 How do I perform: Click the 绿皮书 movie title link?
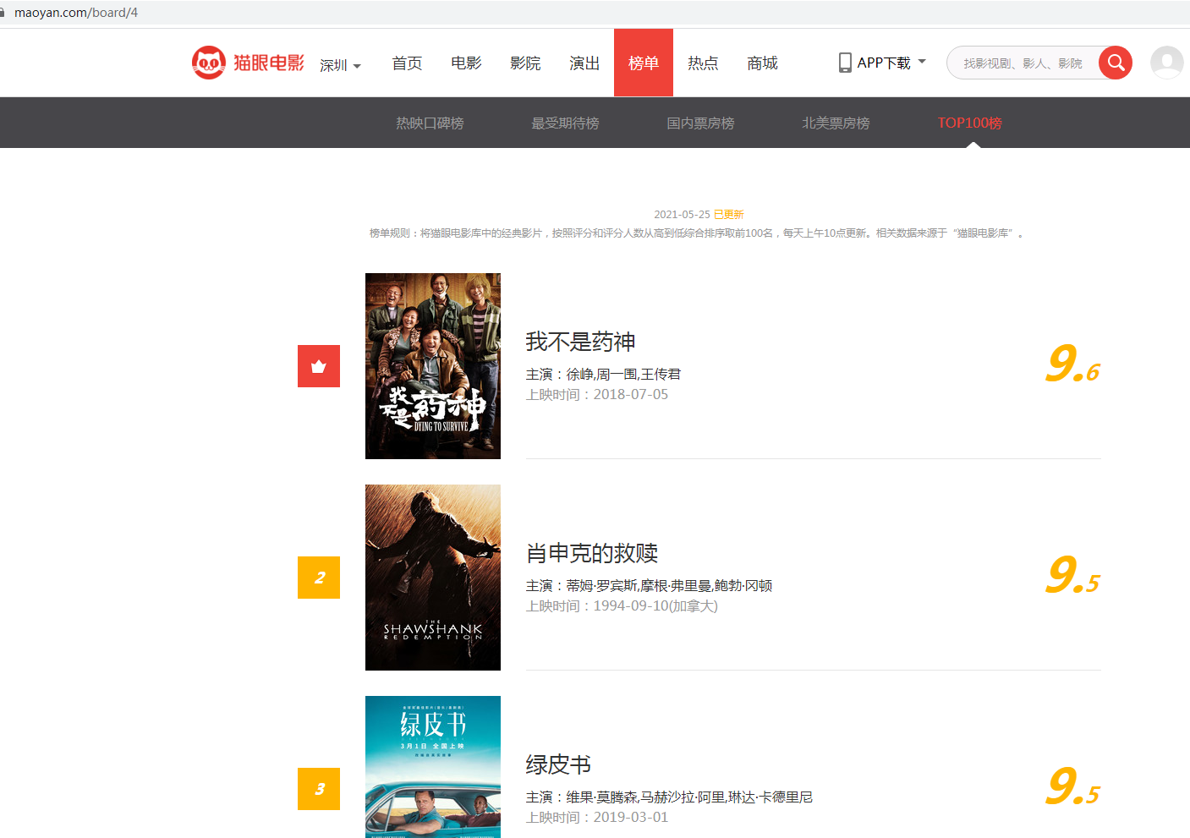pyautogui.click(x=558, y=764)
